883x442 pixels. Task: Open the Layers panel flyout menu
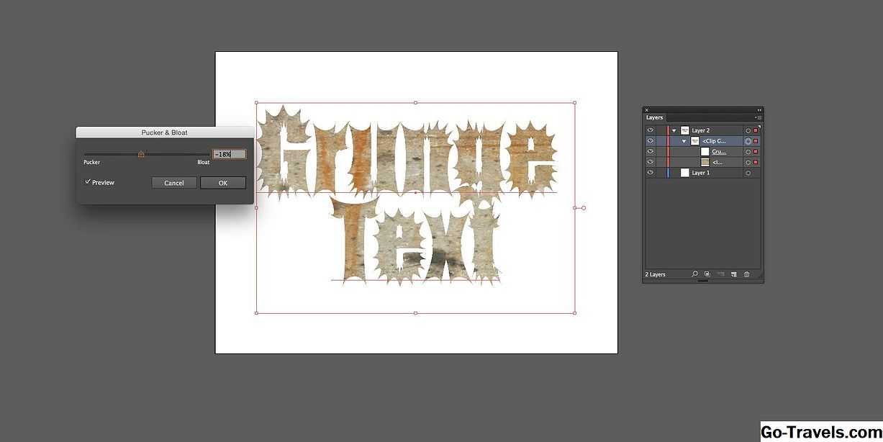758,117
